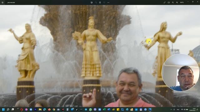The width and height of the screenshot is (200, 112).
Task: Click the file name in the title bar
Action: coord(11,2)
